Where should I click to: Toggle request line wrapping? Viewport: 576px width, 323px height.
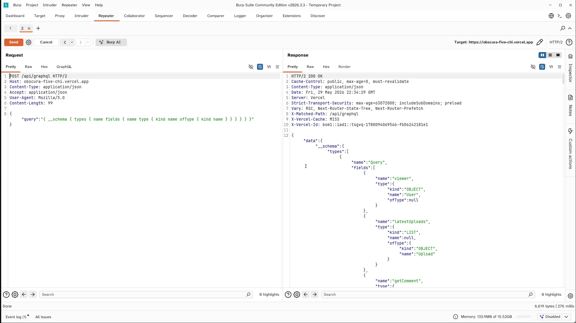(260, 67)
